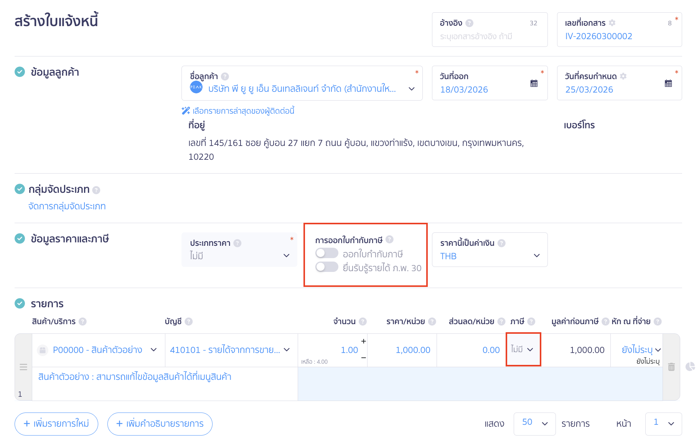Open the ภาษี dropdown showing ไม่มี
The height and width of the screenshot is (444, 699).
pos(523,350)
